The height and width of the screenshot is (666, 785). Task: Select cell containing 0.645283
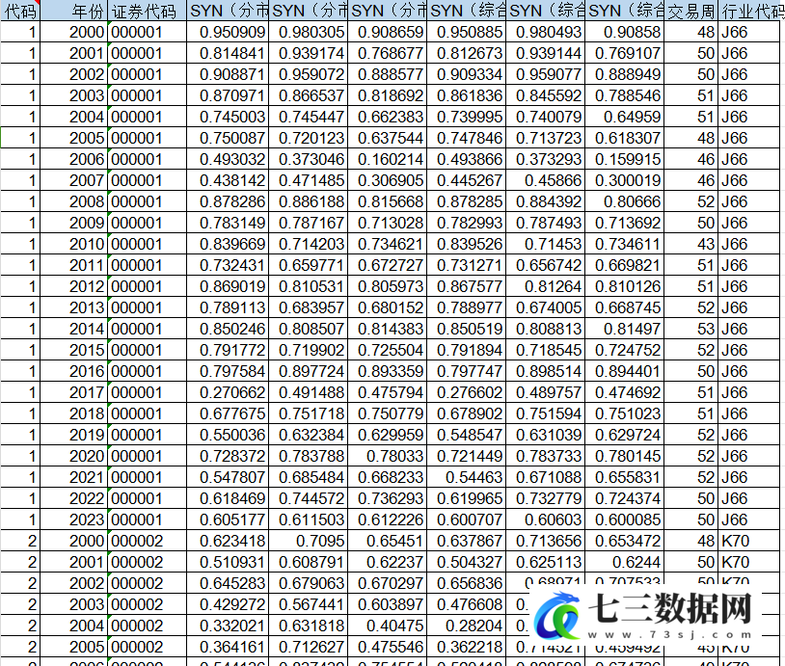[x=228, y=583]
